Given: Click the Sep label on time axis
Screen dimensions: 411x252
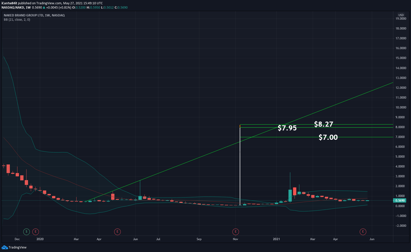Looking at the screenshot, I should [x=199, y=239].
